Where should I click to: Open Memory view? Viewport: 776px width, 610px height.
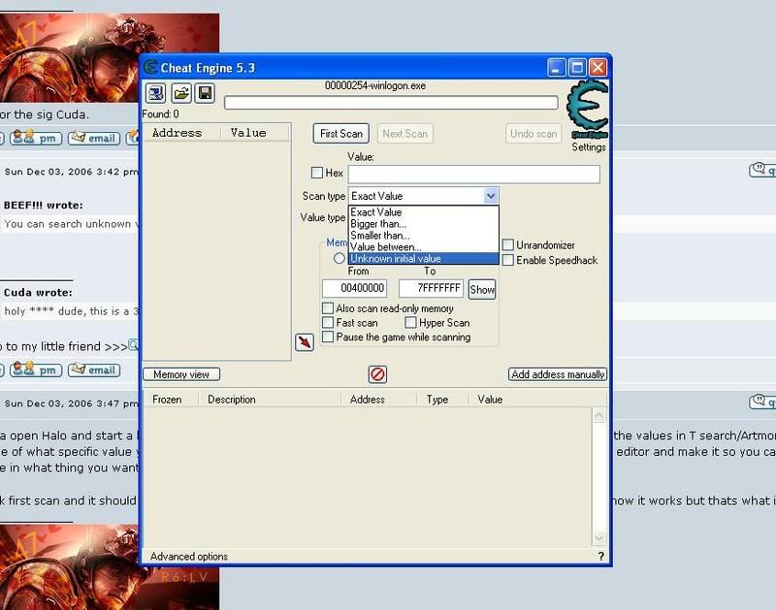181,374
